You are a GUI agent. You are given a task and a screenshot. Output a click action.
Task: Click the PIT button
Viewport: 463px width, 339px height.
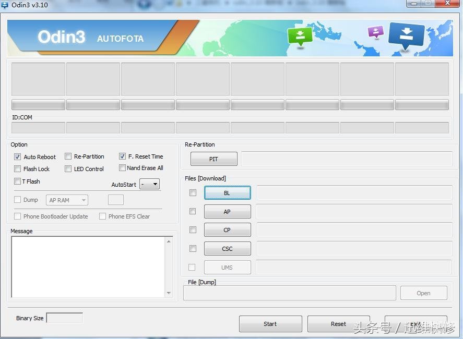click(x=214, y=159)
